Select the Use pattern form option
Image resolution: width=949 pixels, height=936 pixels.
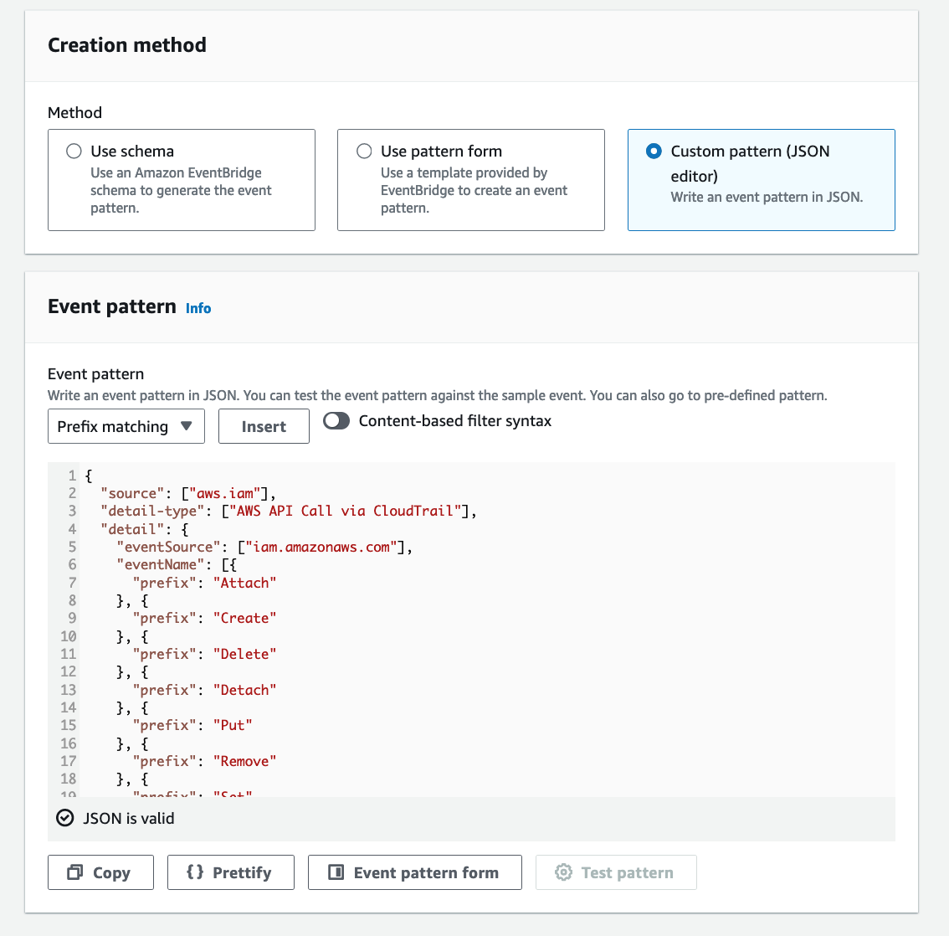point(364,151)
